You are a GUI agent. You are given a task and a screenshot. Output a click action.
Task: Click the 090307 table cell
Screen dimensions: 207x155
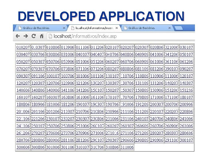(x=23, y=76)
